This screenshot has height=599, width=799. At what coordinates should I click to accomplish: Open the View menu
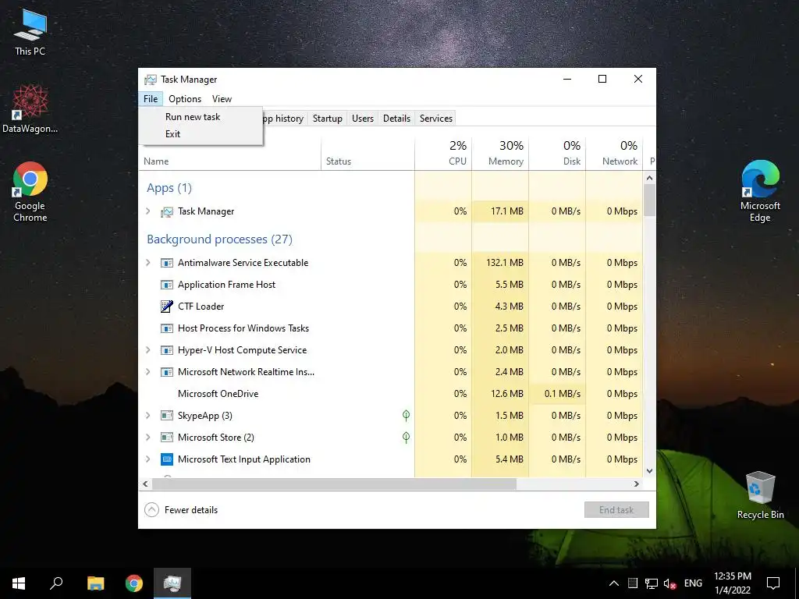coord(222,99)
